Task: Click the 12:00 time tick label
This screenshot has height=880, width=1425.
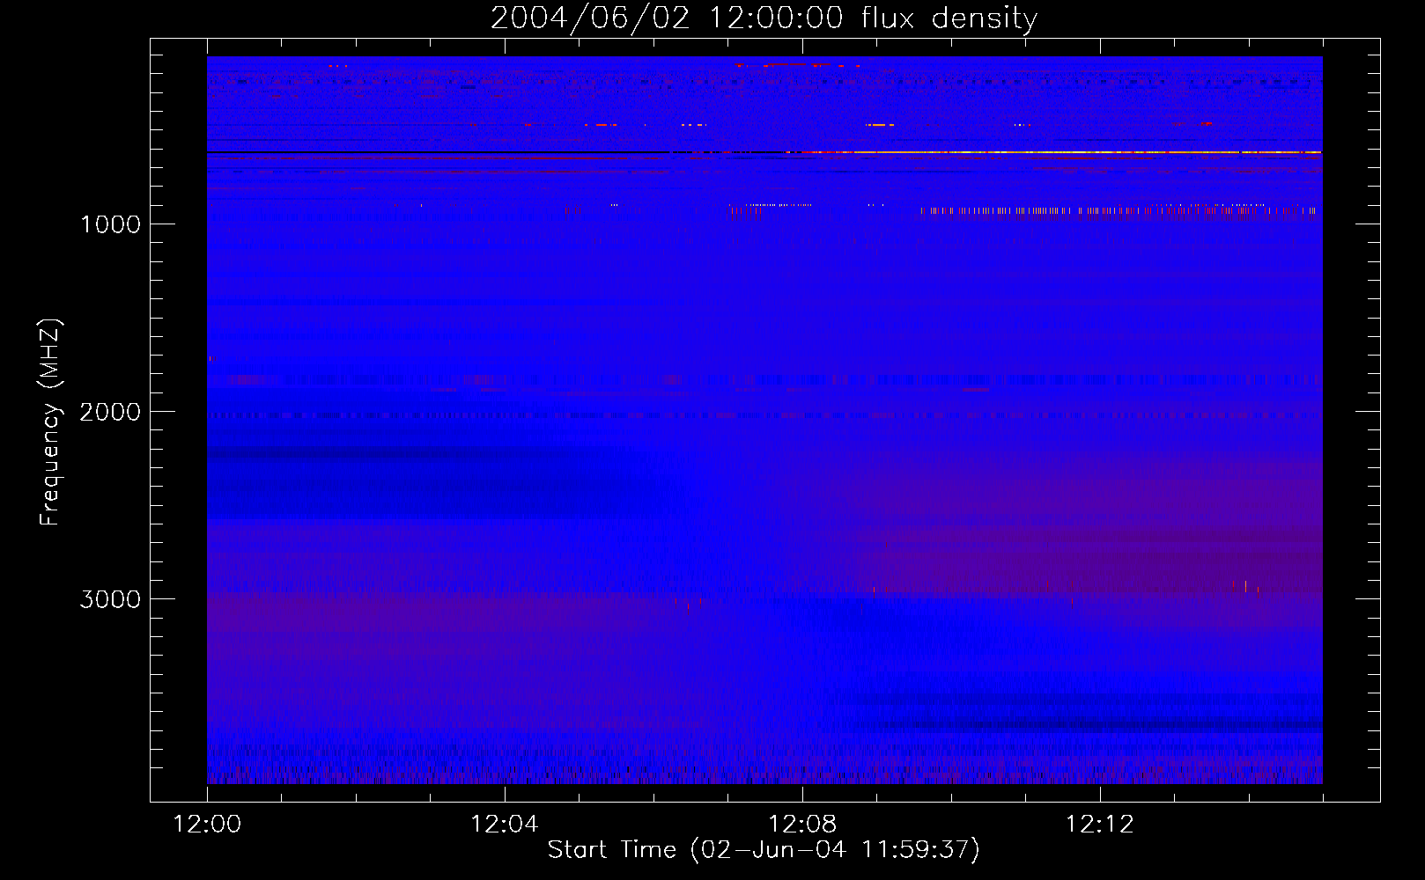Action: coord(207,825)
